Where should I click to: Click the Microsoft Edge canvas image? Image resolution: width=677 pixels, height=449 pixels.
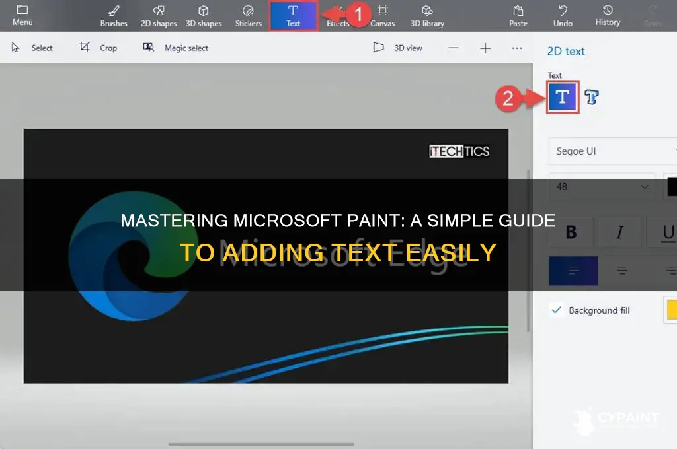pos(266,256)
